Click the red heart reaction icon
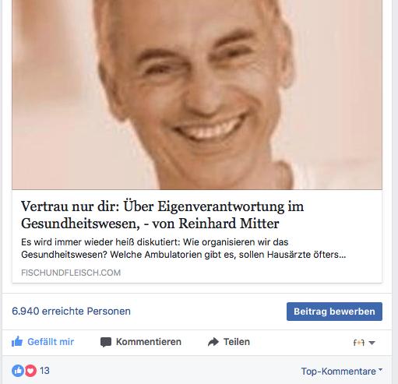The height and width of the screenshot is (384, 398). click(30, 371)
